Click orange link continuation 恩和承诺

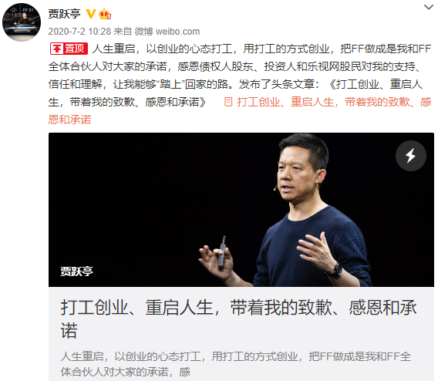[x=70, y=120]
